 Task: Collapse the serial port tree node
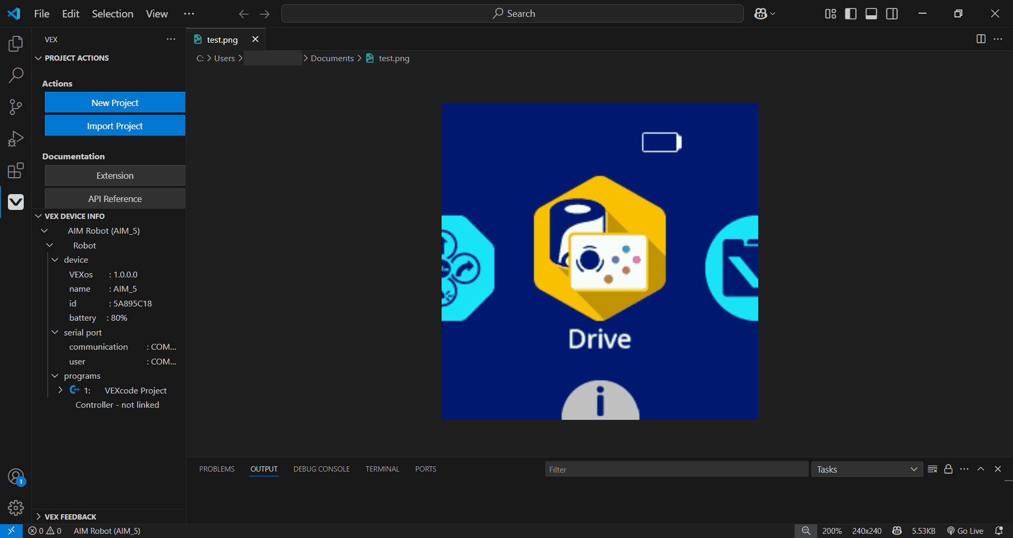[55, 332]
